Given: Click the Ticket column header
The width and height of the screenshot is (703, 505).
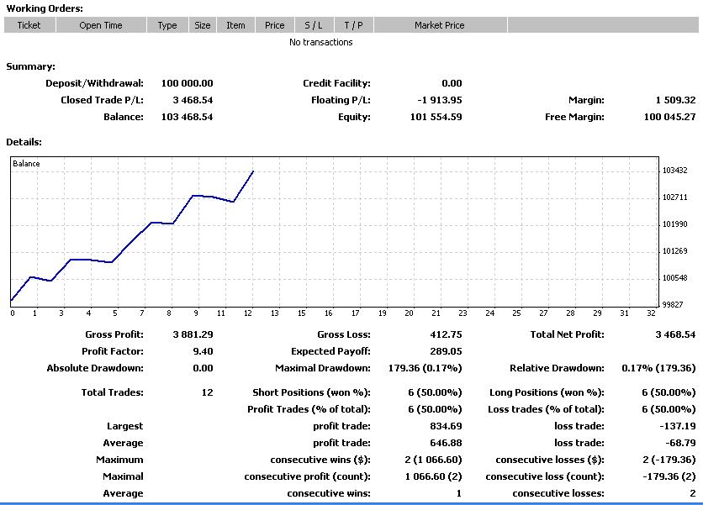Looking at the screenshot, I should click(x=29, y=25).
